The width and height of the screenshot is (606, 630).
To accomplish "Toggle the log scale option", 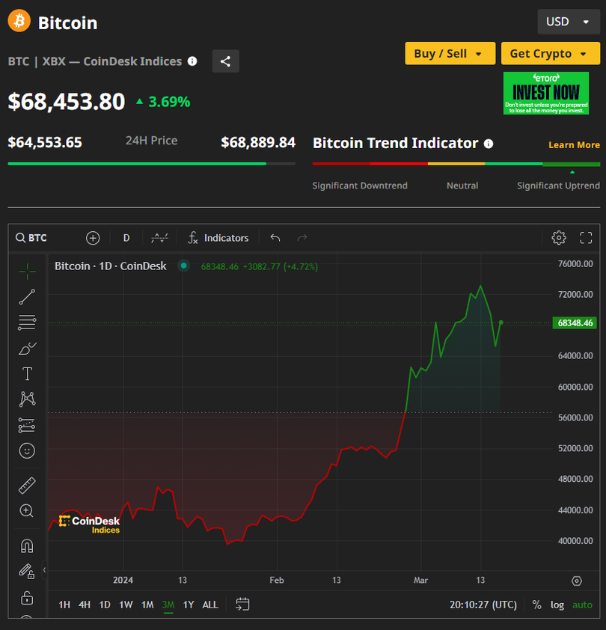I will (x=557, y=605).
